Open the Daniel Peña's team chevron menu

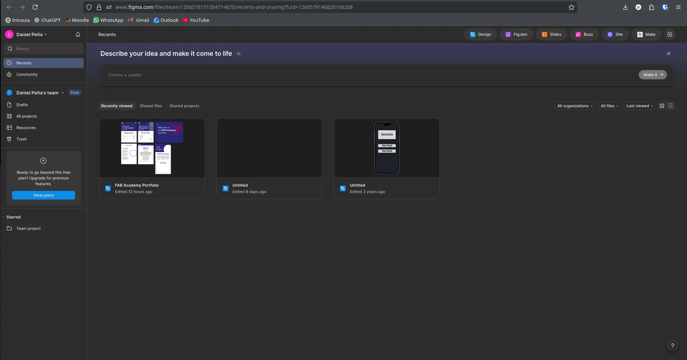[x=63, y=93]
